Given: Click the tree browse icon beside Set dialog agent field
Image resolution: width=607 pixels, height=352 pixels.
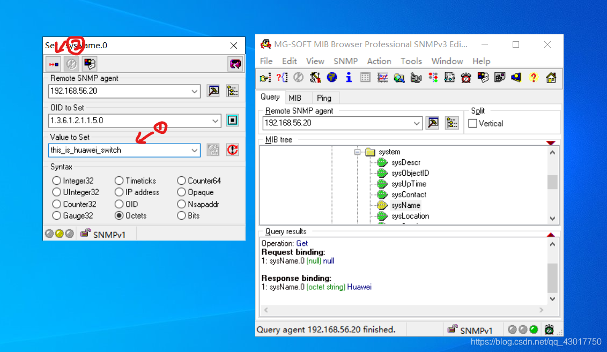Looking at the screenshot, I should [x=232, y=91].
